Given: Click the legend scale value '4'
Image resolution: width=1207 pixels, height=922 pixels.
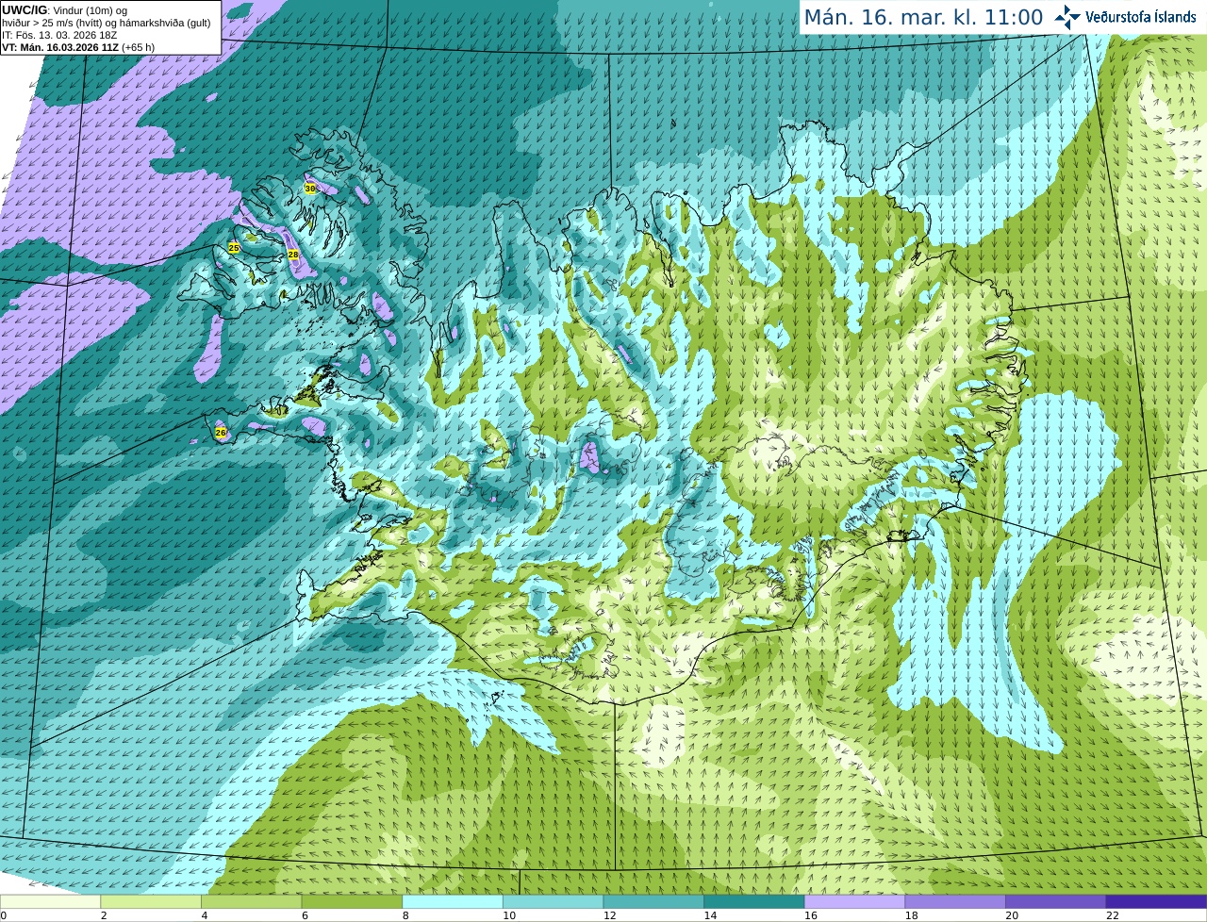Looking at the screenshot, I should [205, 915].
